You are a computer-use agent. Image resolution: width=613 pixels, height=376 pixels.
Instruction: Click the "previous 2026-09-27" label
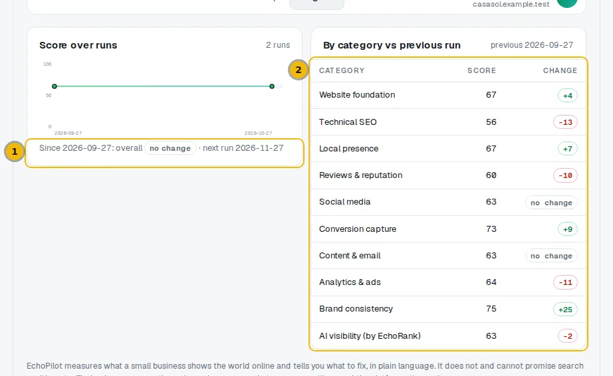532,45
